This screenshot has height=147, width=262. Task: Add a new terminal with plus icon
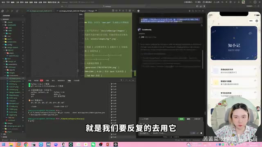121,80
